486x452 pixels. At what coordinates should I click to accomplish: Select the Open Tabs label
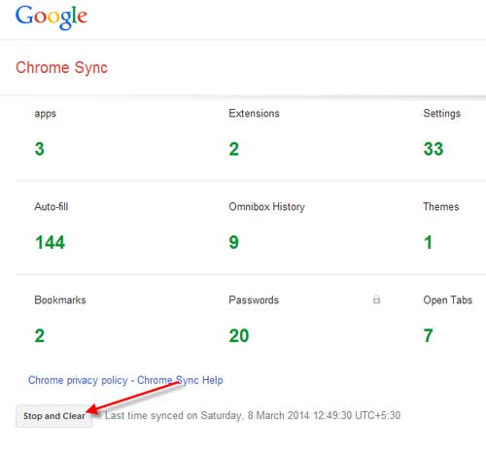point(448,300)
